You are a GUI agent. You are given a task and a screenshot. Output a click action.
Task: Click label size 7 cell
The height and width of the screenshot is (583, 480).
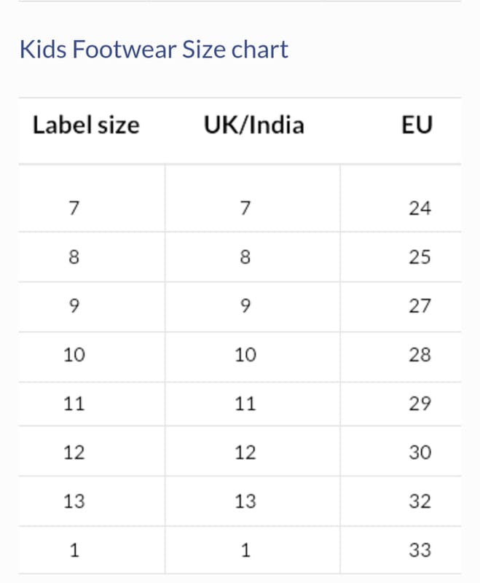coord(73,208)
